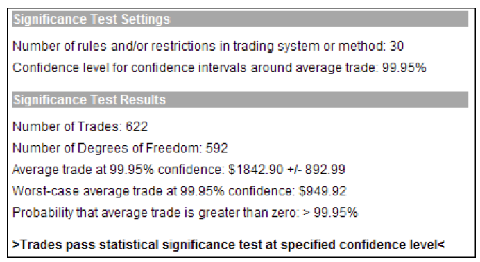The width and height of the screenshot is (480, 262).
Task: Click the word Results in second header
Action: (x=143, y=99)
